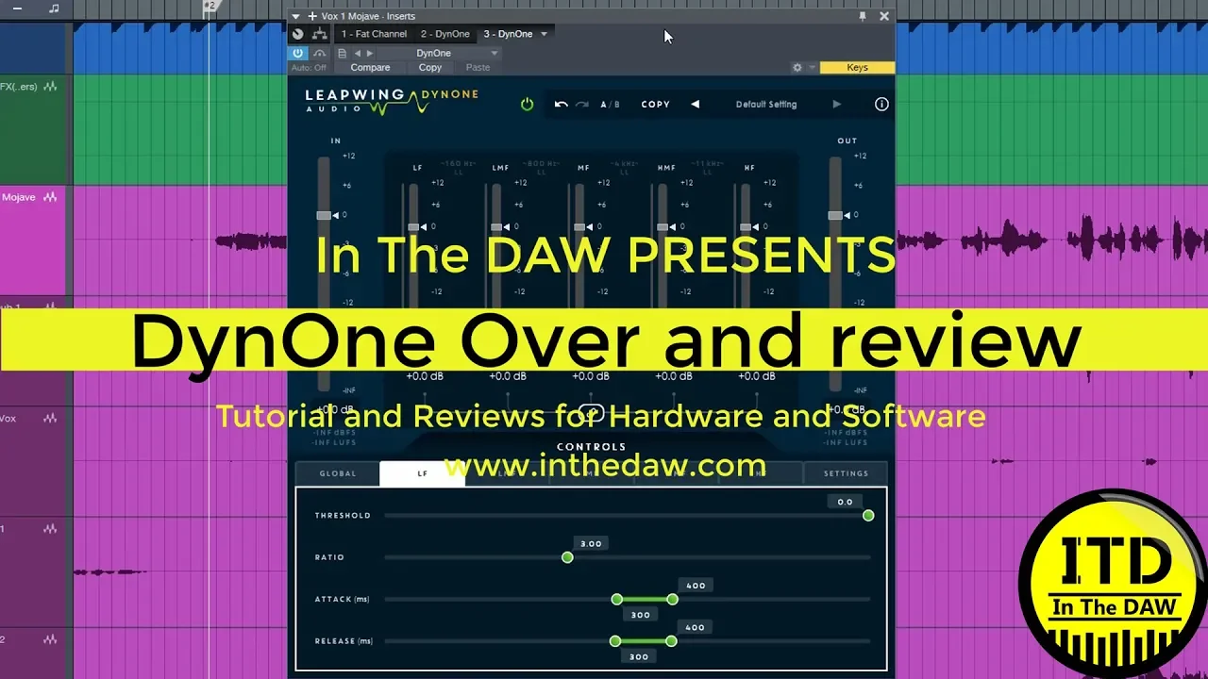1208x679 pixels.
Task: Select the LF controls tab
Action: point(422,473)
